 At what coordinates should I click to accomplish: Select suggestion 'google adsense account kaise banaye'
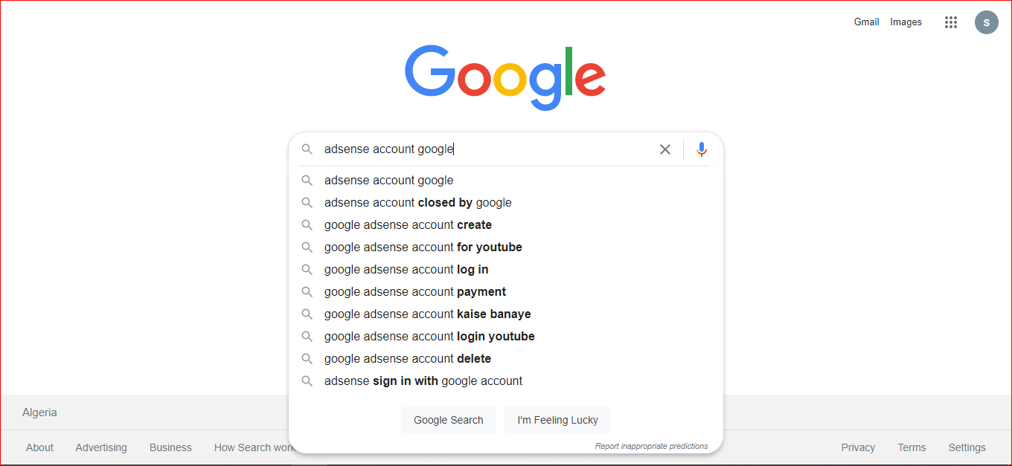(x=427, y=314)
